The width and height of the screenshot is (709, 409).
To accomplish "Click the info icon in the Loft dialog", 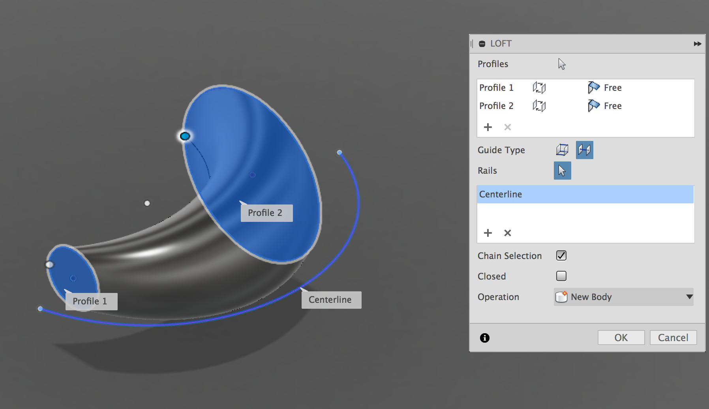I will point(484,338).
